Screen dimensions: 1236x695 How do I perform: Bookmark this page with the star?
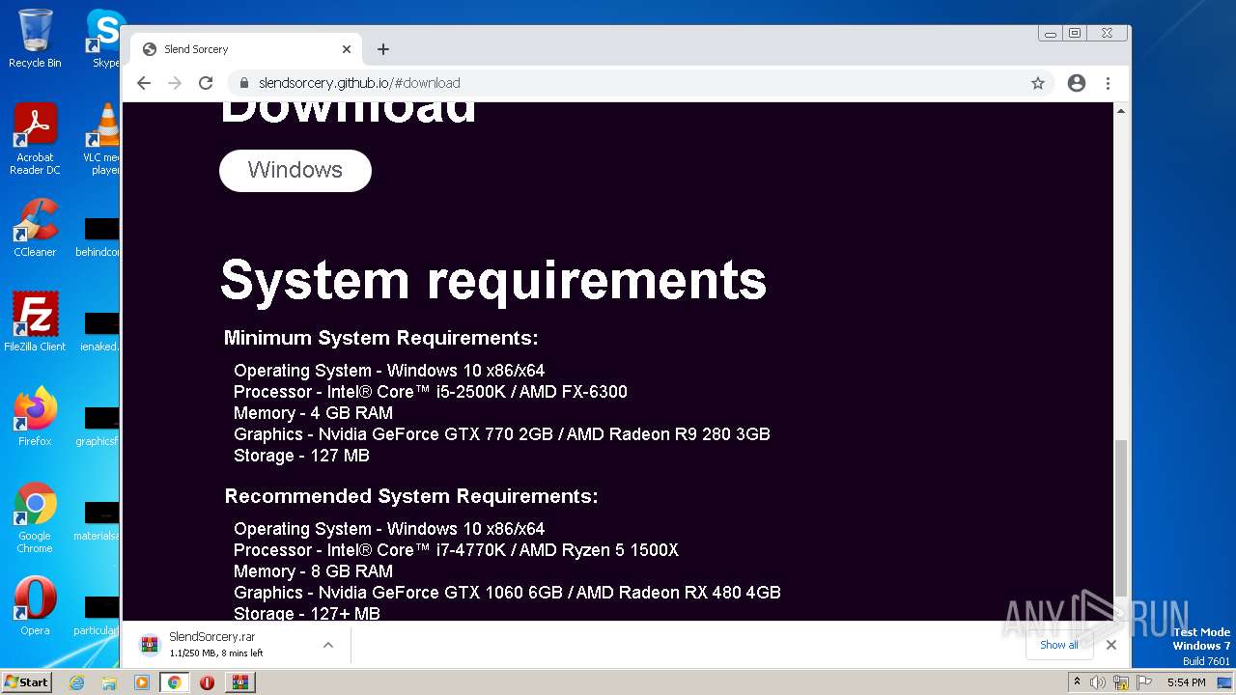point(1038,83)
